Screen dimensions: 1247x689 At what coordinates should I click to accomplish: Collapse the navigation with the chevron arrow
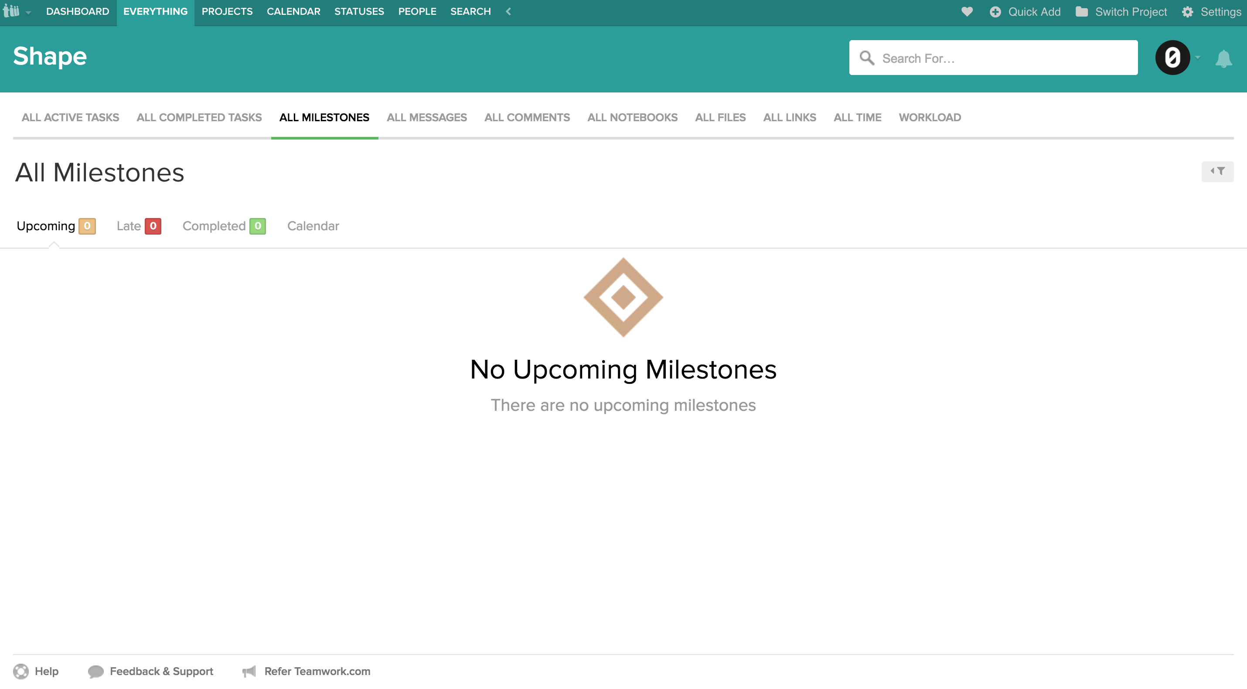508,12
